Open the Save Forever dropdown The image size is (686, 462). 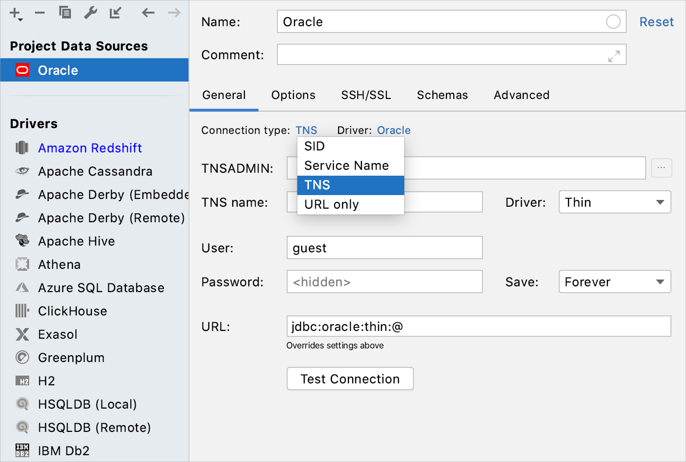click(x=615, y=281)
